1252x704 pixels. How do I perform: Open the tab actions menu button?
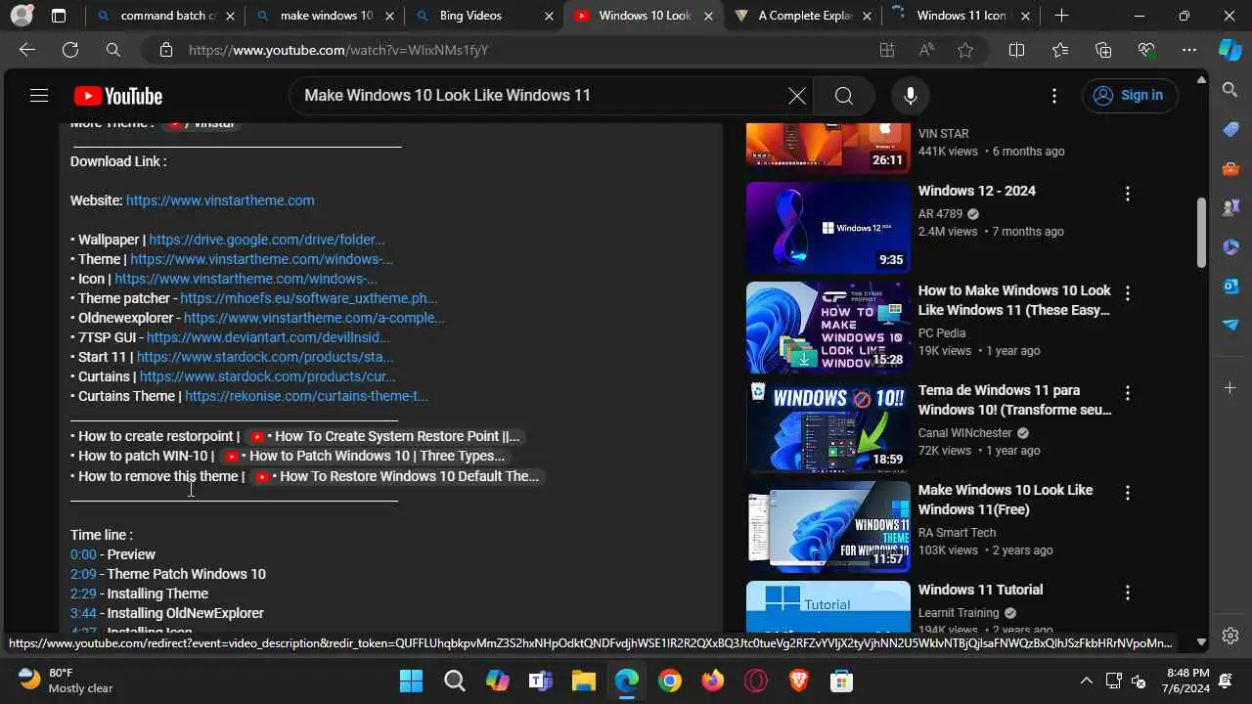[x=59, y=16]
